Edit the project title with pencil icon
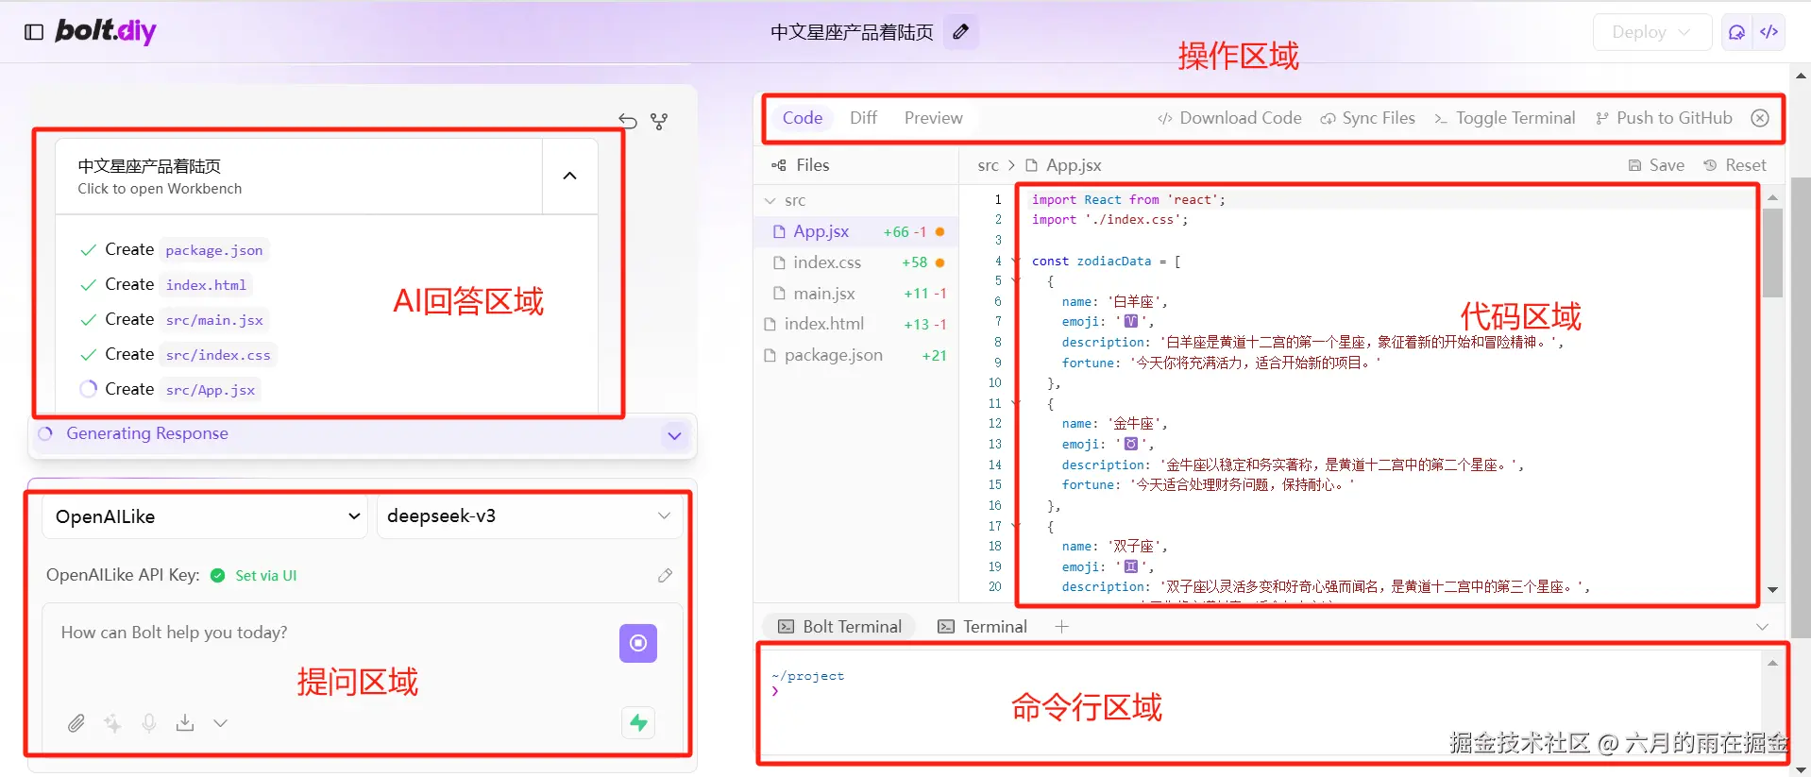Screen dimensions: 1811x777 click(x=961, y=32)
